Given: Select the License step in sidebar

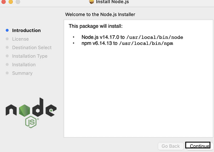Looking at the screenshot, I should click(20, 39).
